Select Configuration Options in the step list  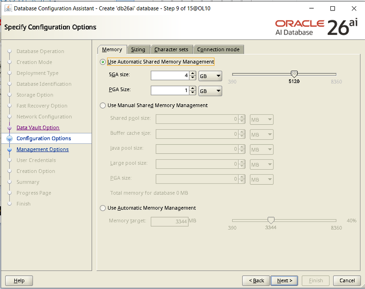point(44,138)
